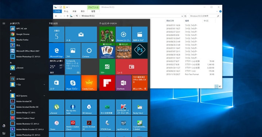This screenshot has width=262, height=137.
Task: Open the μTorrent tile in the tile grid
Action: 57,107
